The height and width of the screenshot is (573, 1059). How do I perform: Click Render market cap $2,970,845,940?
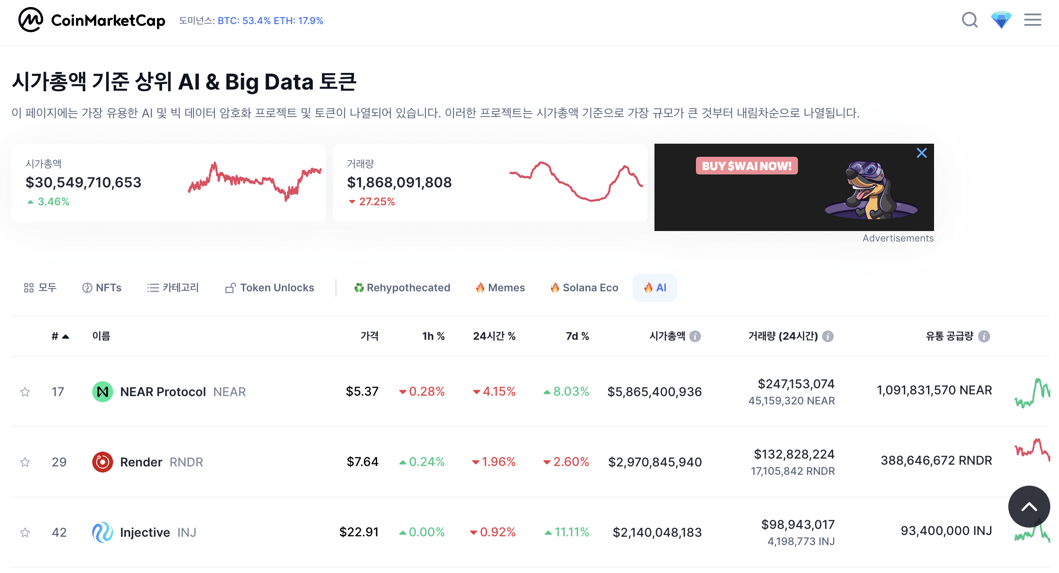[x=655, y=462]
